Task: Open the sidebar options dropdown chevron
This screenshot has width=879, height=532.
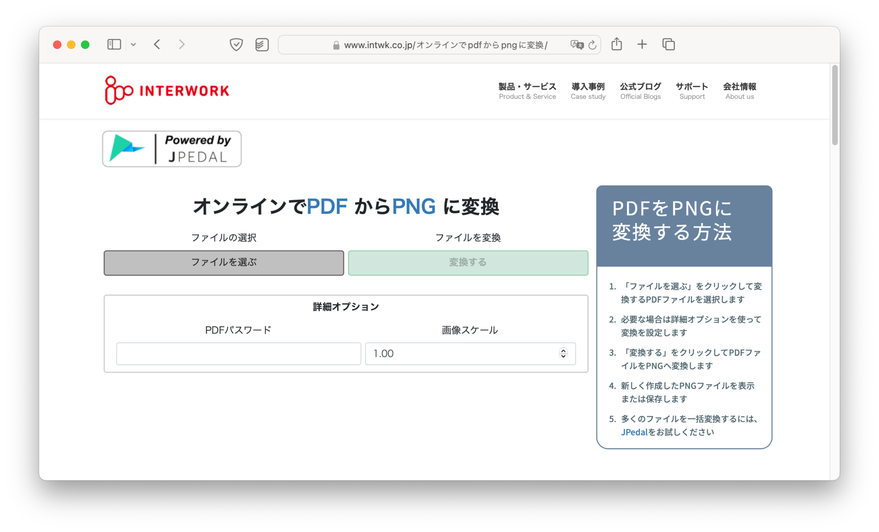Action: coord(133,45)
